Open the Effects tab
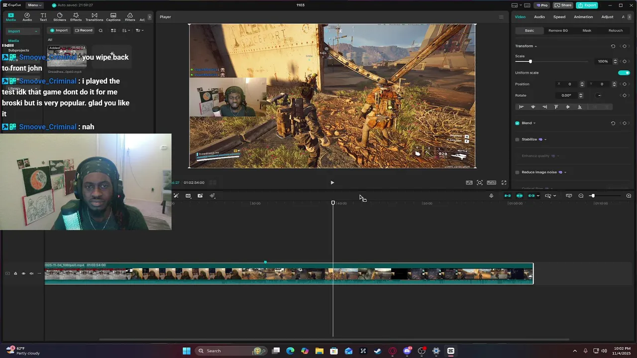The image size is (637, 358). click(x=76, y=17)
